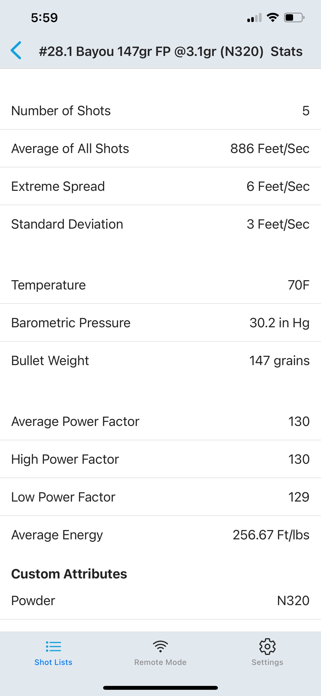The height and width of the screenshot is (696, 321).
Task: Tap the Average of All Shots row
Action: pos(160,149)
